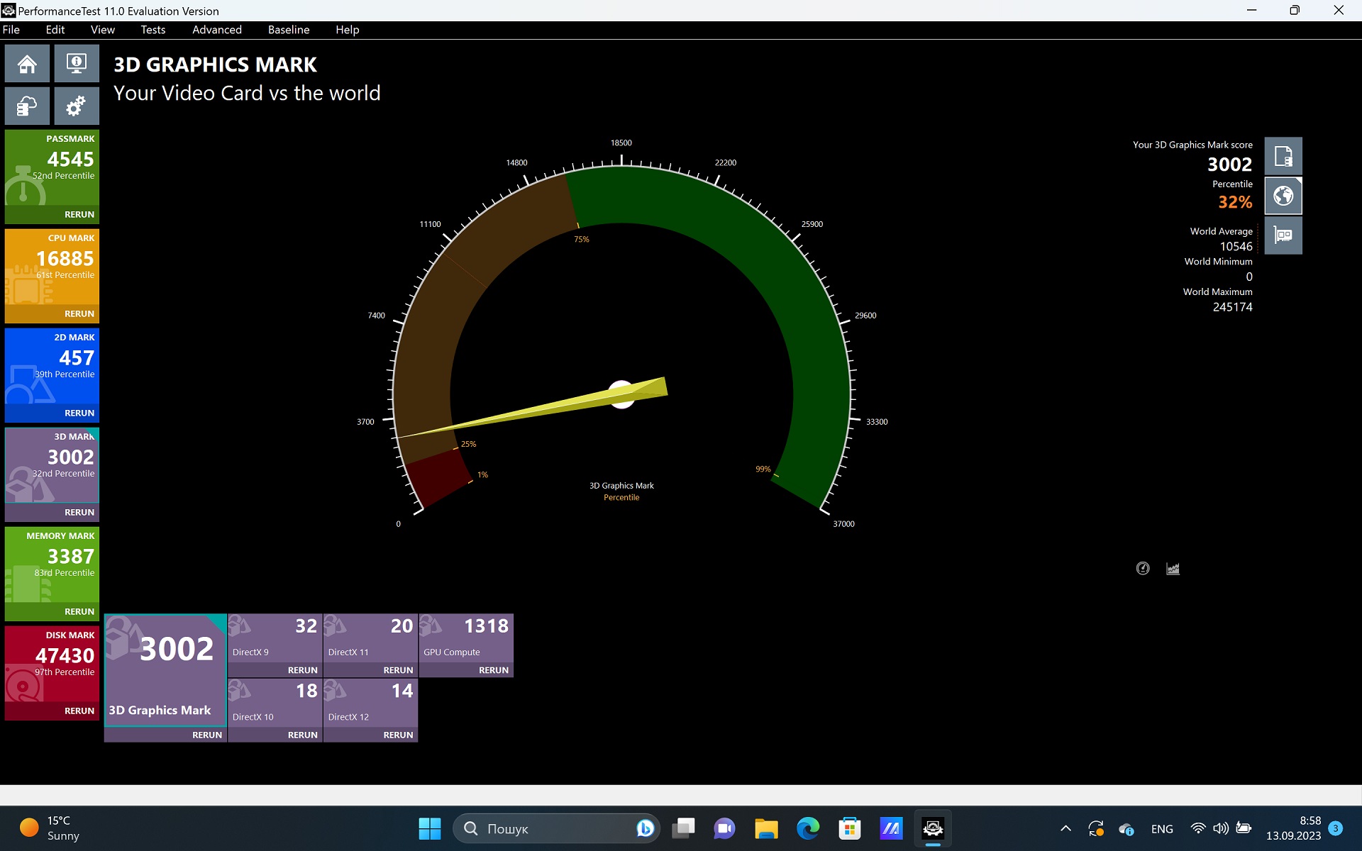Image resolution: width=1362 pixels, height=851 pixels.
Task: Rerun the CPU Mark test
Action: pyautogui.click(x=79, y=313)
